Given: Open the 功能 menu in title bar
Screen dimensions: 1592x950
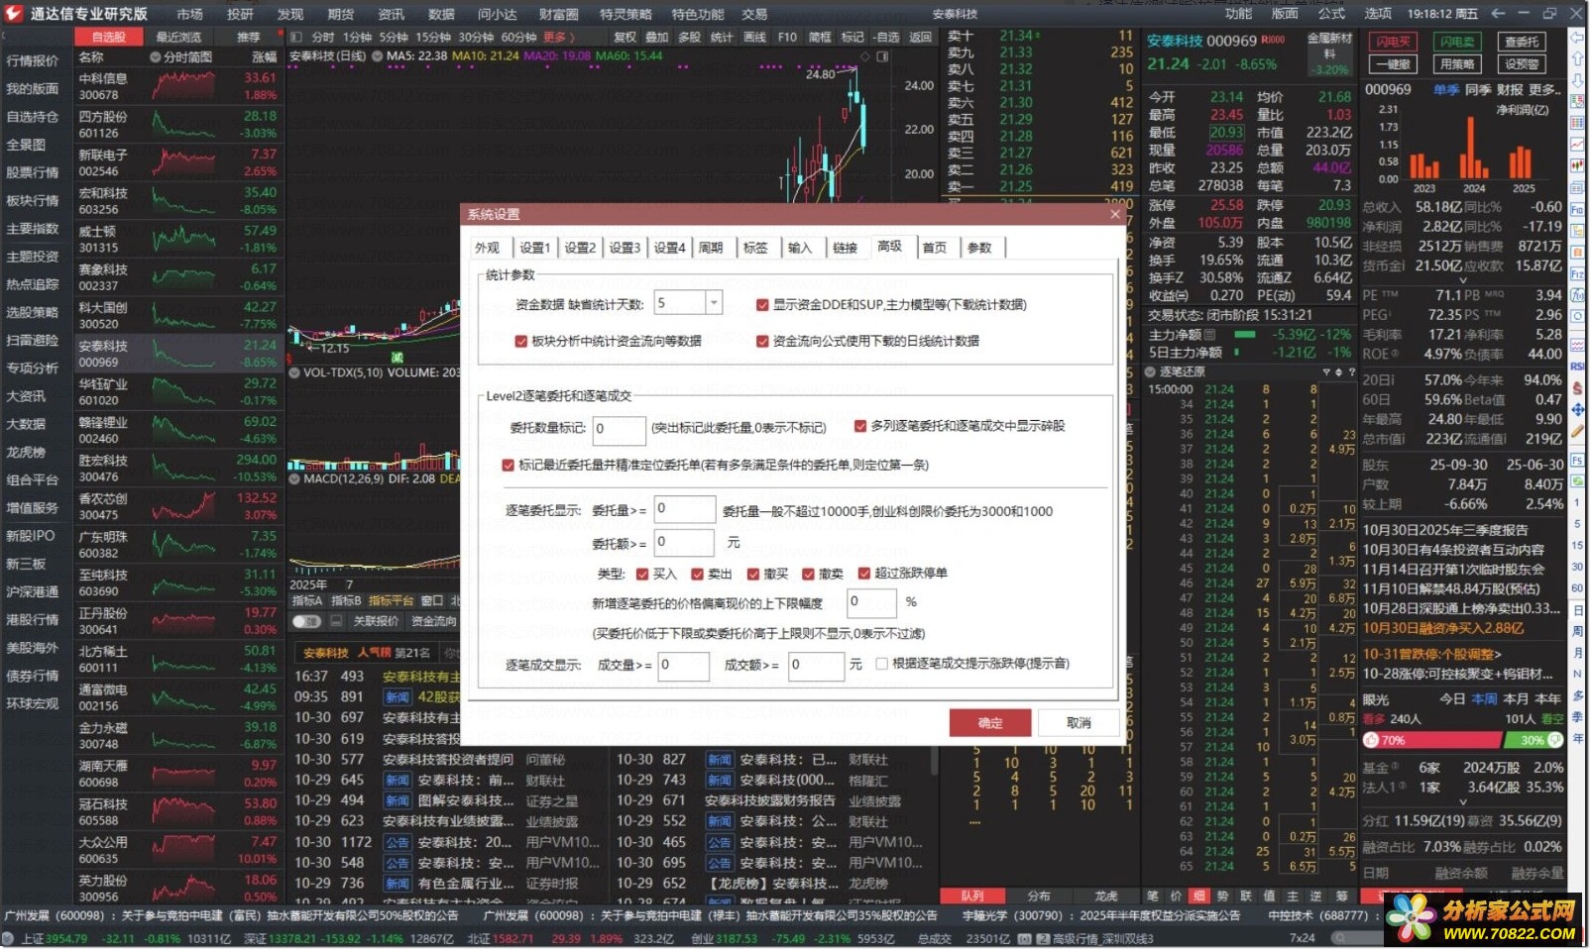Looking at the screenshot, I should click(1238, 14).
